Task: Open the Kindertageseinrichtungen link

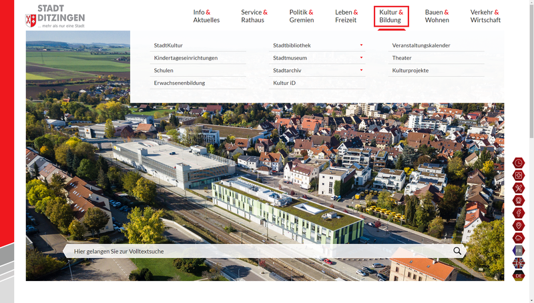Action: [x=186, y=58]
